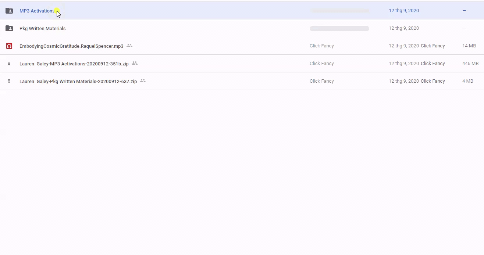
Task: Click the blurred owner placeholder of Pkg Written Materials
Action: [339, 28]
